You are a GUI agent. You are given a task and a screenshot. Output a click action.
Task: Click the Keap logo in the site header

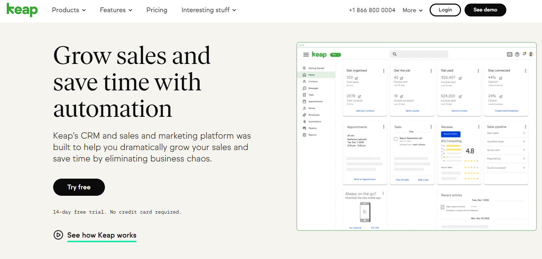(x=22, y=10)
